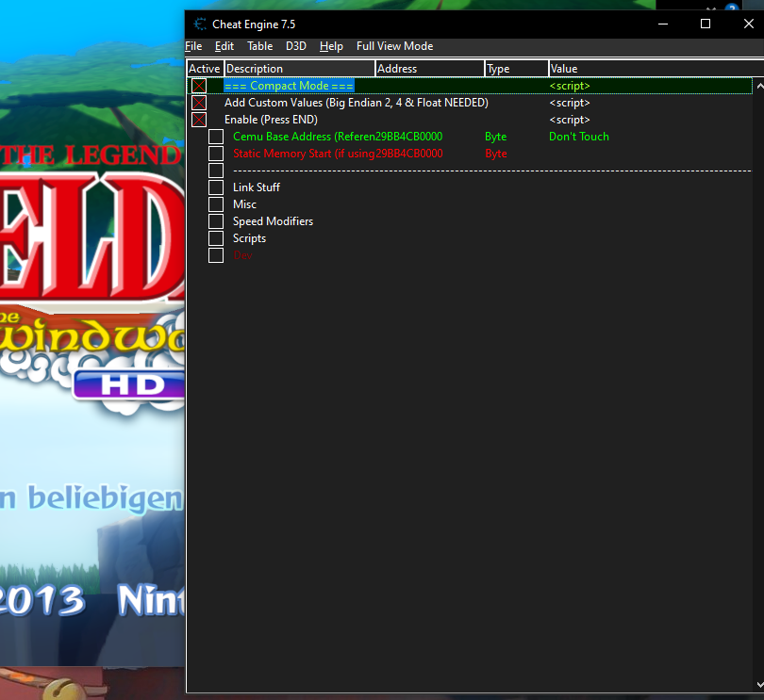The height and width of the screenshot is (700, 764).
Task: Activate the Link Stuff group checkbox
Action: point(216,187)
